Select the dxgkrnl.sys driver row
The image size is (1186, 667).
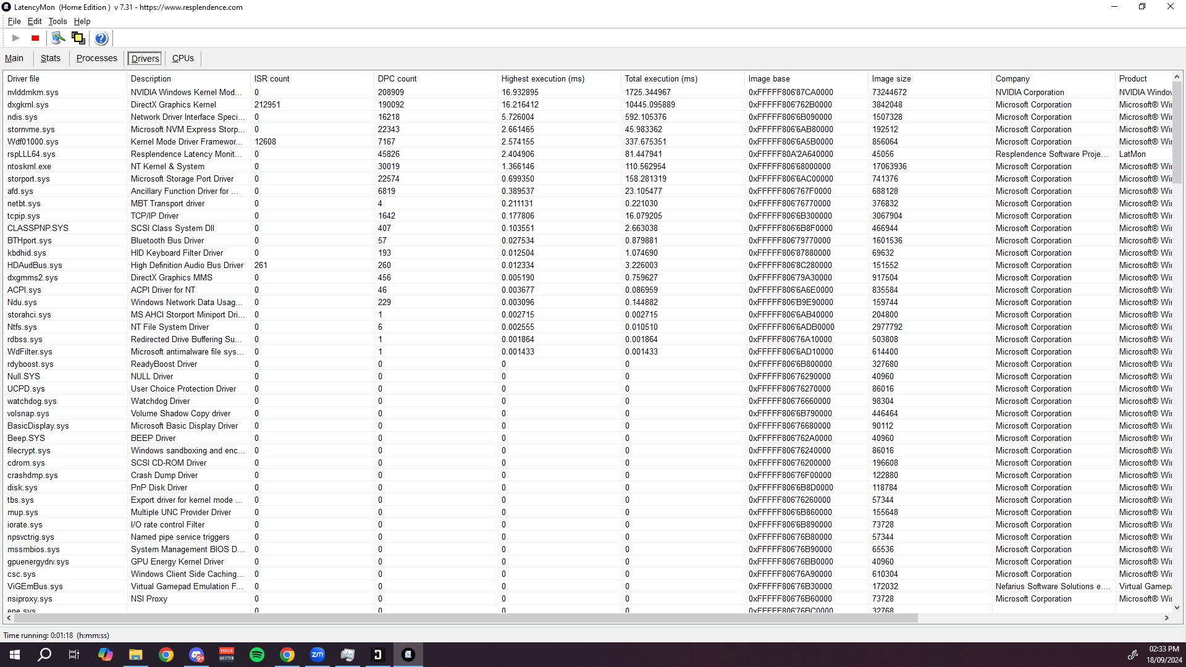[28, 104]
